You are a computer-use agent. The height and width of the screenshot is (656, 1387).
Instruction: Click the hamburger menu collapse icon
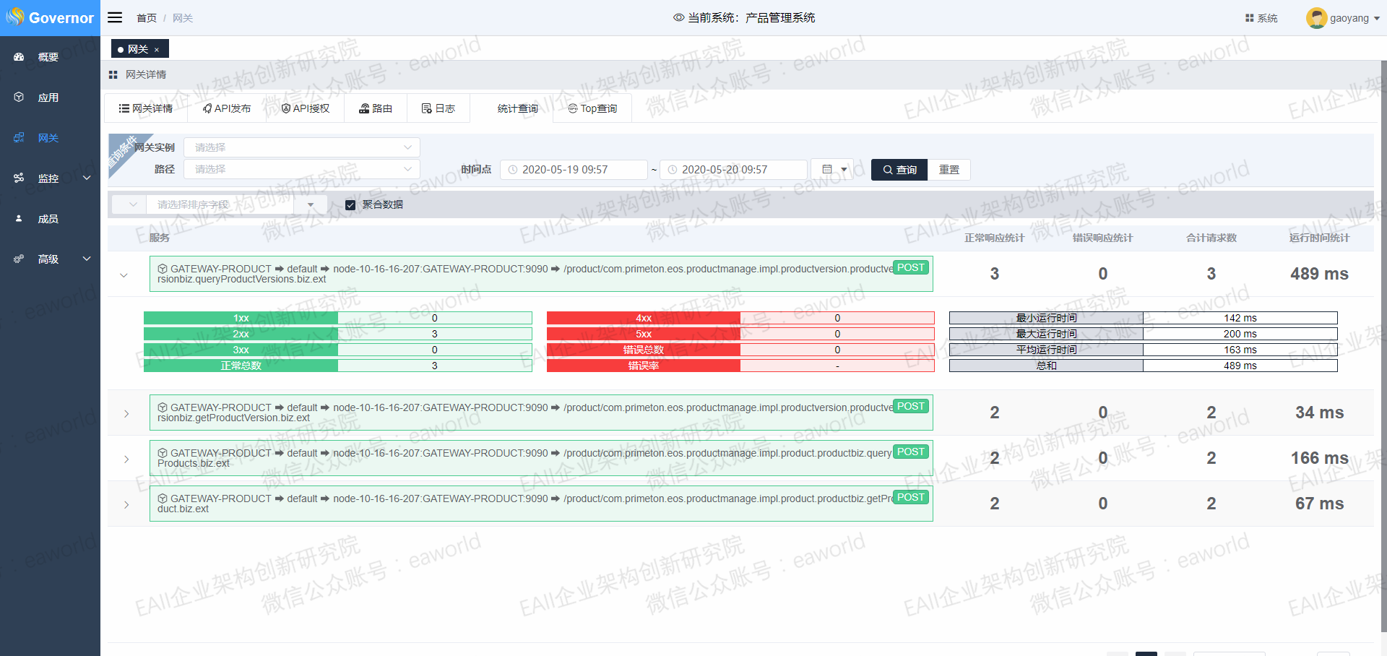[115, 17]
